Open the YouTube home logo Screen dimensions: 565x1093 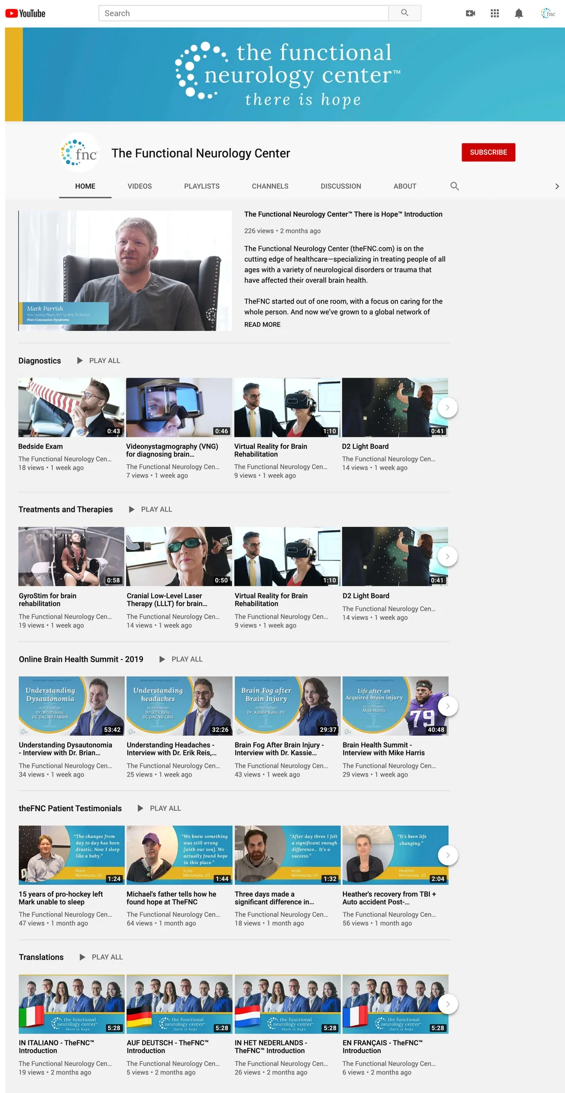pos(25,13)
